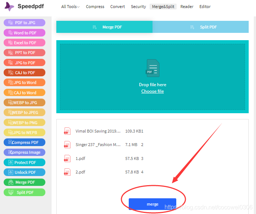This screenshot has height=214, width=256.
Task: Open CAJ to Word tool in sidebar
Action: (25, 93)
